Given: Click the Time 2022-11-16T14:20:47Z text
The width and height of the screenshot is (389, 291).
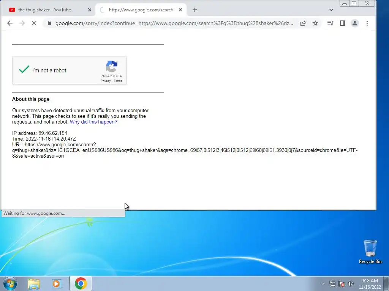Looking at the screenshot, I should pos(44,139).
